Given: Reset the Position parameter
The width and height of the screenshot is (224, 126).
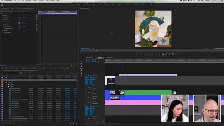Looking at the screenshot, I should (x=37, y=17).
